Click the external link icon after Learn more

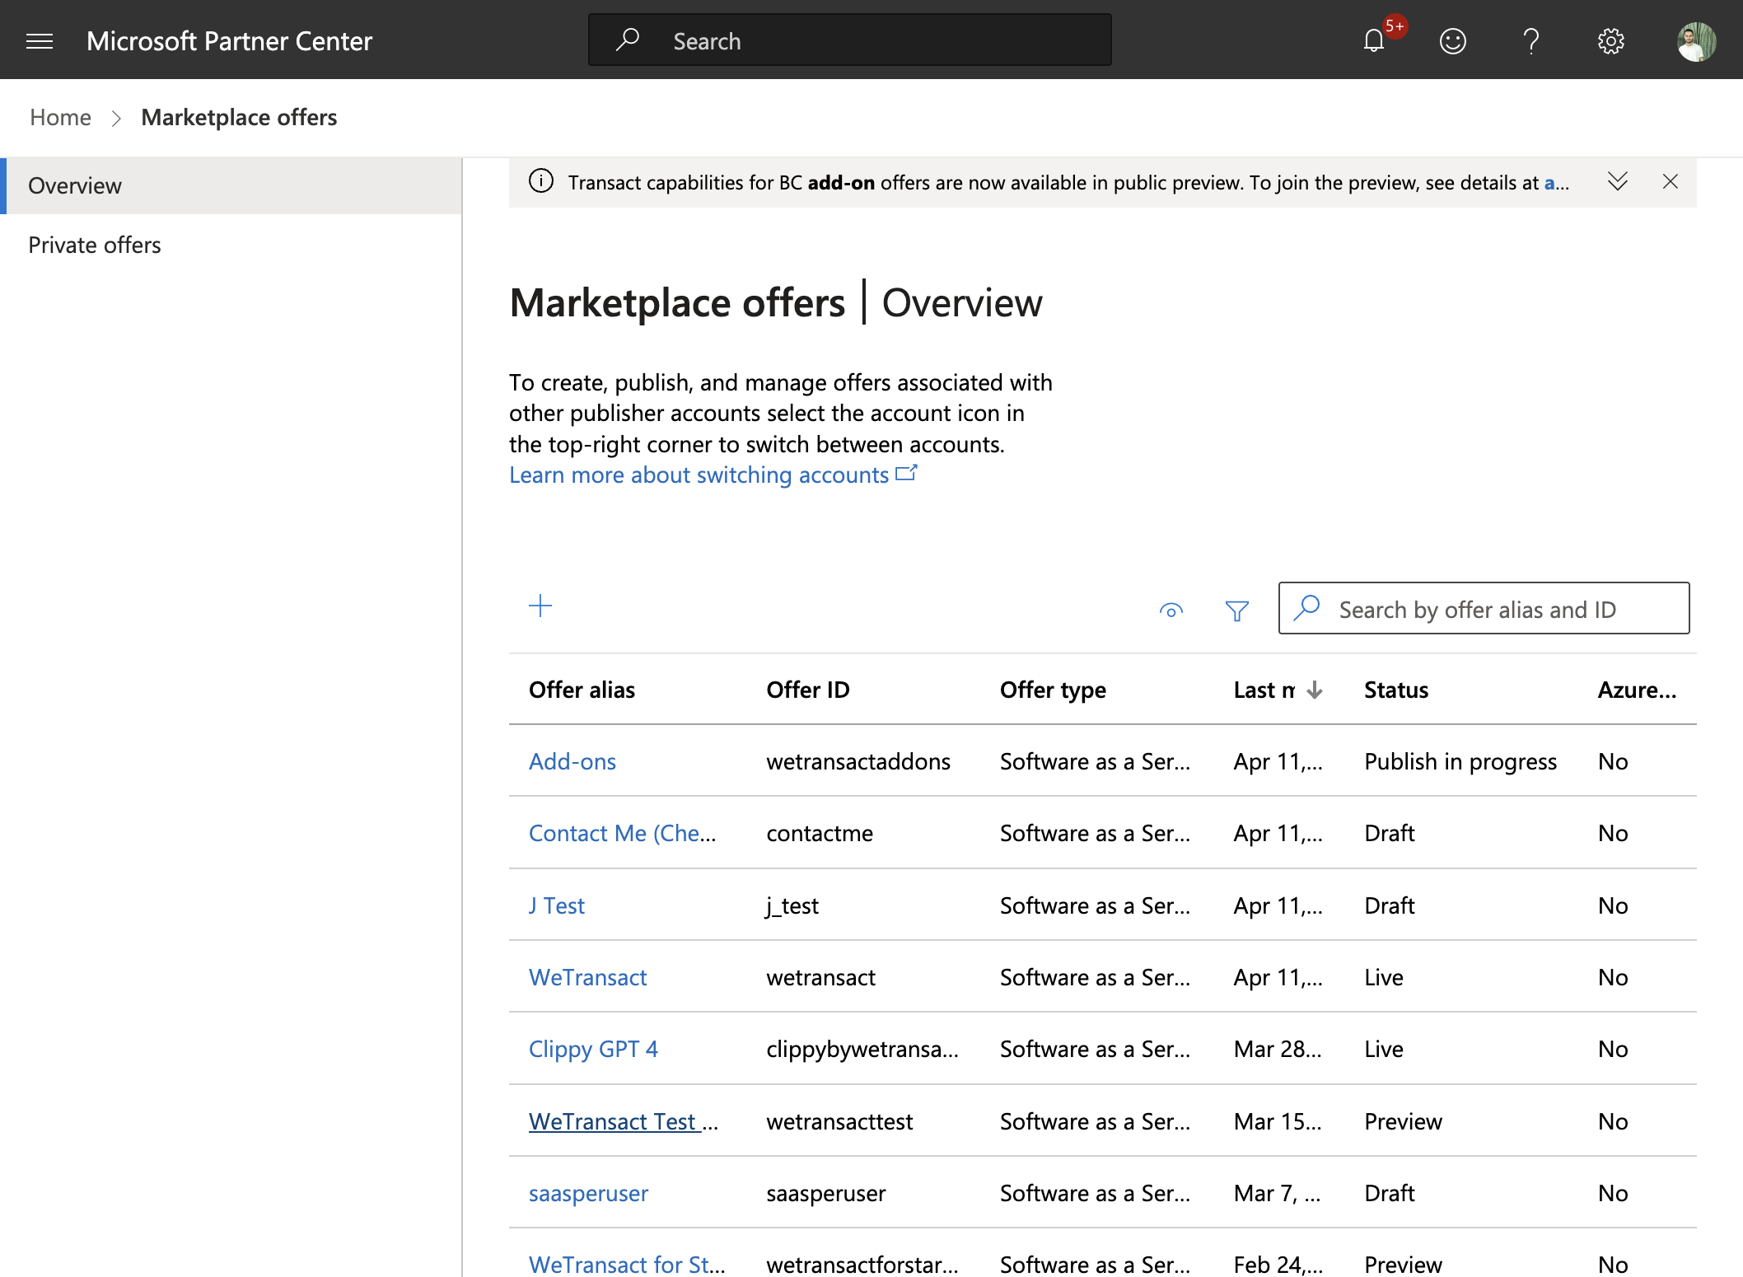coord(906,473)
